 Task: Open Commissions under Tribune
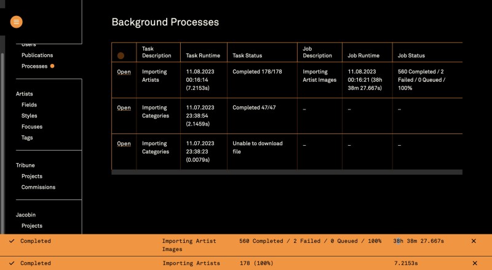(x=38, y=187)
